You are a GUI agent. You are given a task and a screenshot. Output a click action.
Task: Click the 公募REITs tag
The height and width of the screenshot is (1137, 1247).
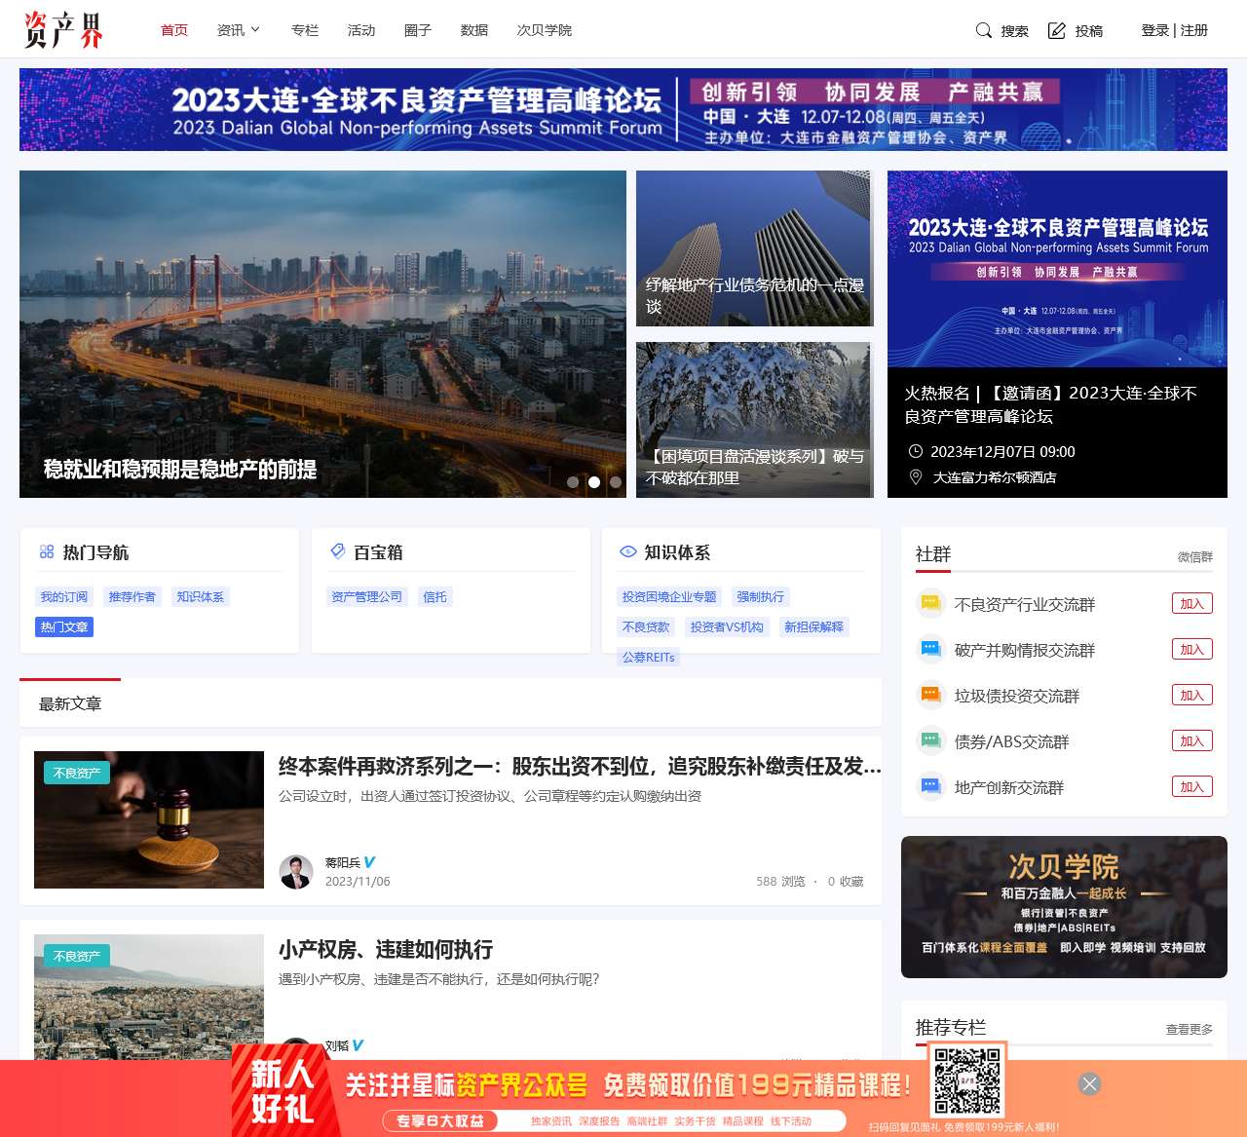coord(649,658)
